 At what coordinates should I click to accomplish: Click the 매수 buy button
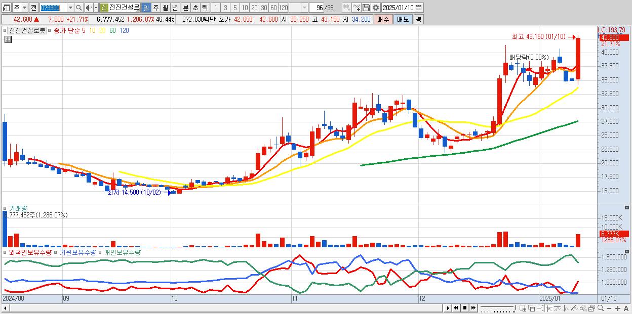tap(383, 19)
